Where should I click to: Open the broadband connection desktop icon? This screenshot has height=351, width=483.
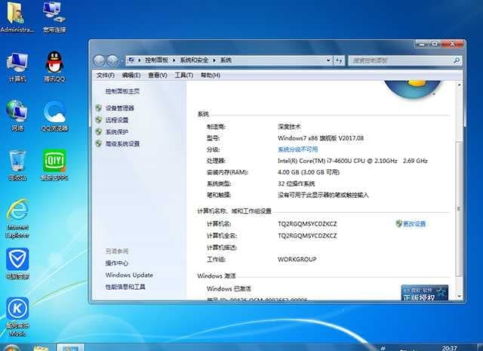tap(54, 17)
